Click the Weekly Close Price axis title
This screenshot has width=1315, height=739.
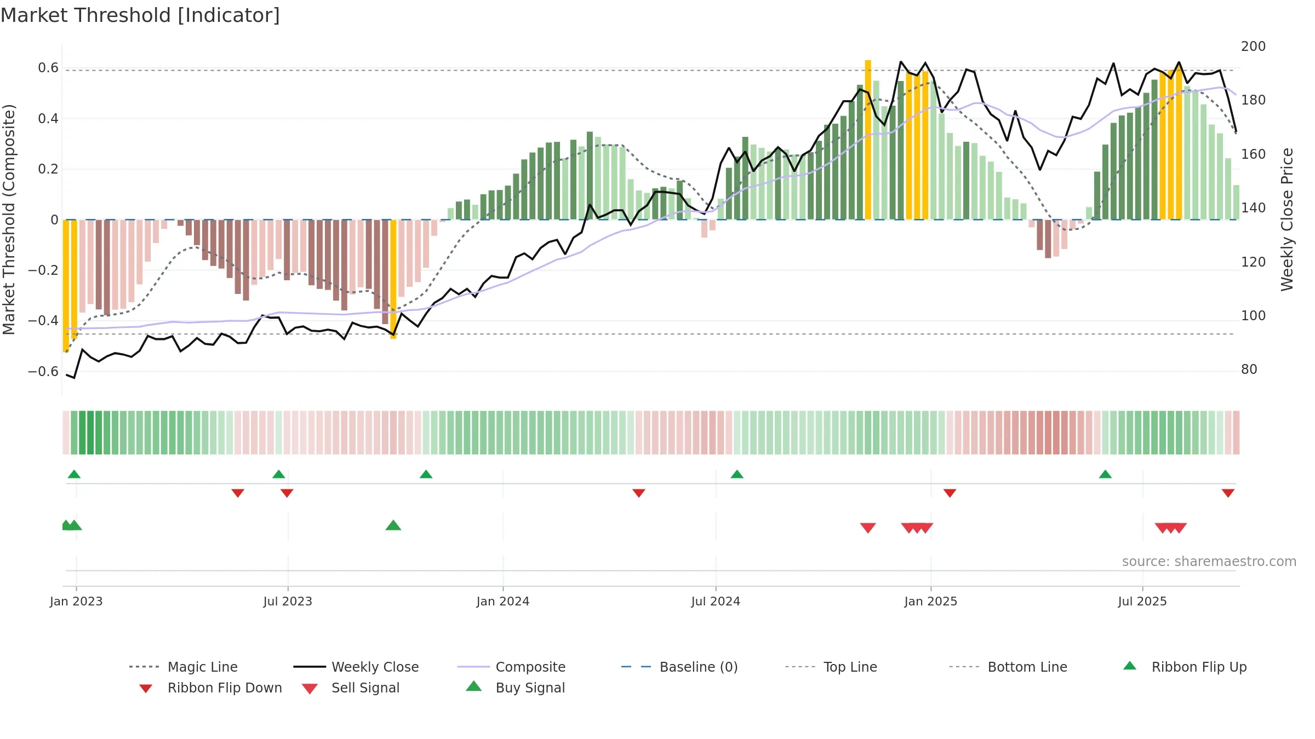tap(1287, 220)
